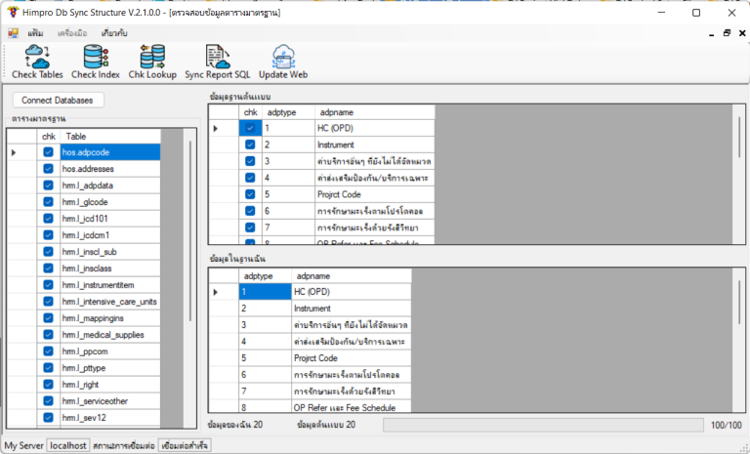Click the progress bar showing 100/100
Viewport: 750px width, 454px height.
click(x=542, y=425)
